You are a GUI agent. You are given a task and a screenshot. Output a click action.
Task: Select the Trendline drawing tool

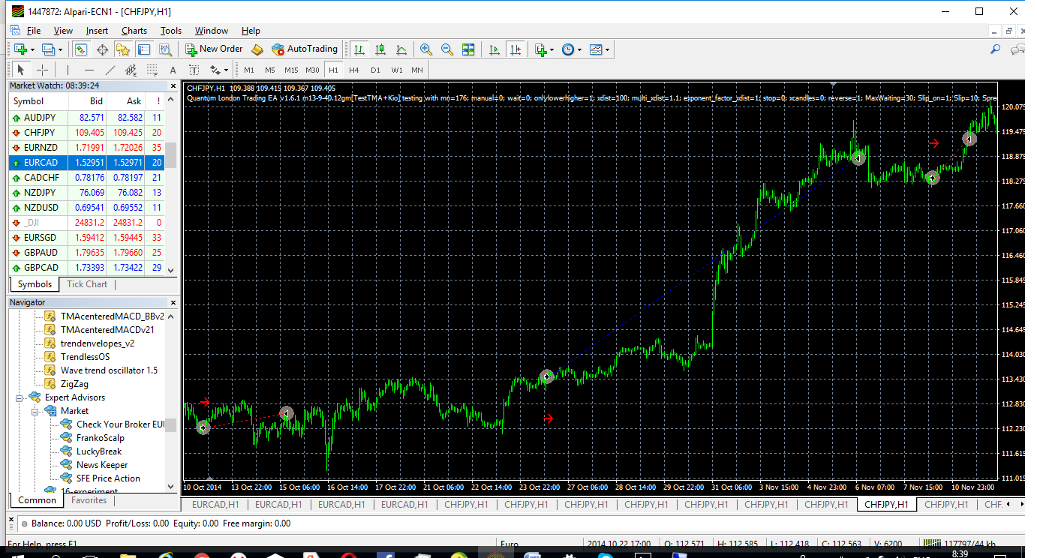pyautogui.click(x=110, y=70)
